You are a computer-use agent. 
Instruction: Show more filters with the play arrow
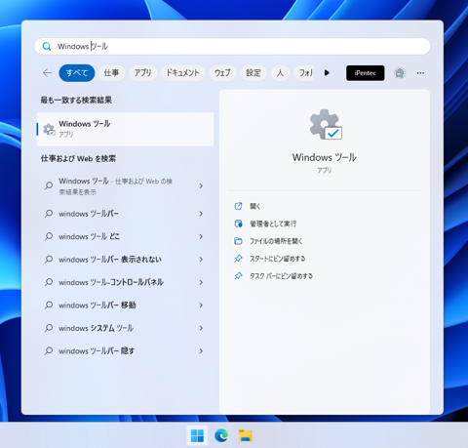[x=327, y=73]
